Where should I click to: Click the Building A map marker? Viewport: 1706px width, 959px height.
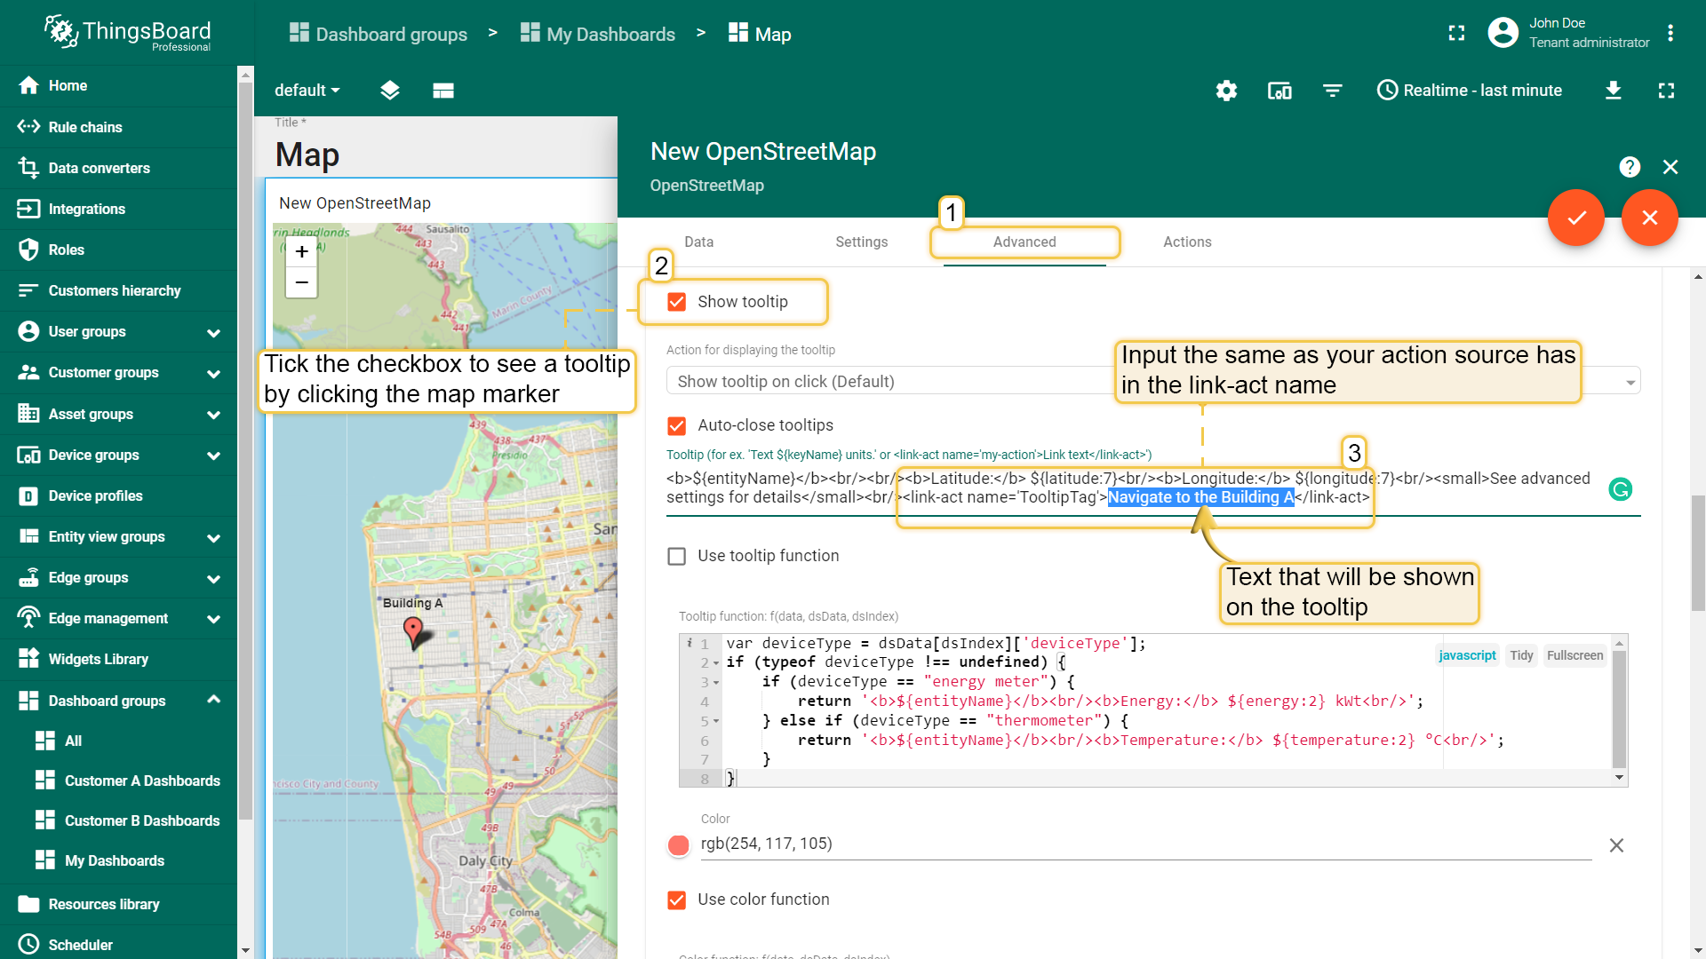(x=413, y=631)
